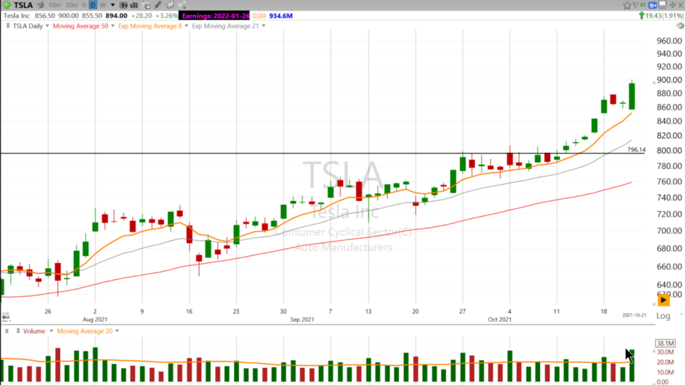Click the Exp Moving Average 8 label
The image size is (685, 385).
(x=150, y=26)
